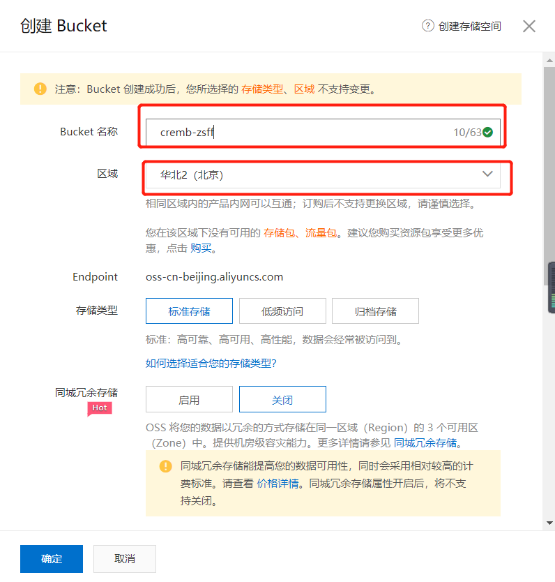Click the Hot badge under 同城冗余存储

pos(100,408)
